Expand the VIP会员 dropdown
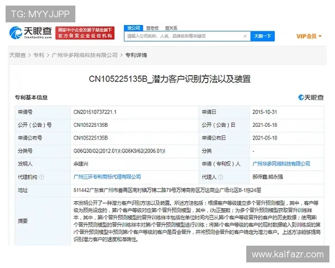Image resolution: width=335 pixels, height=268 pixels. 309,36
